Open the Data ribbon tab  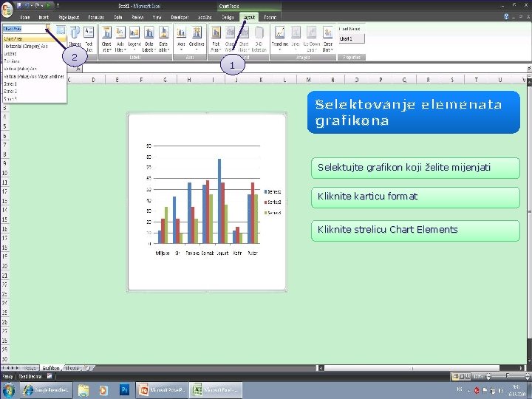point(117,17)
